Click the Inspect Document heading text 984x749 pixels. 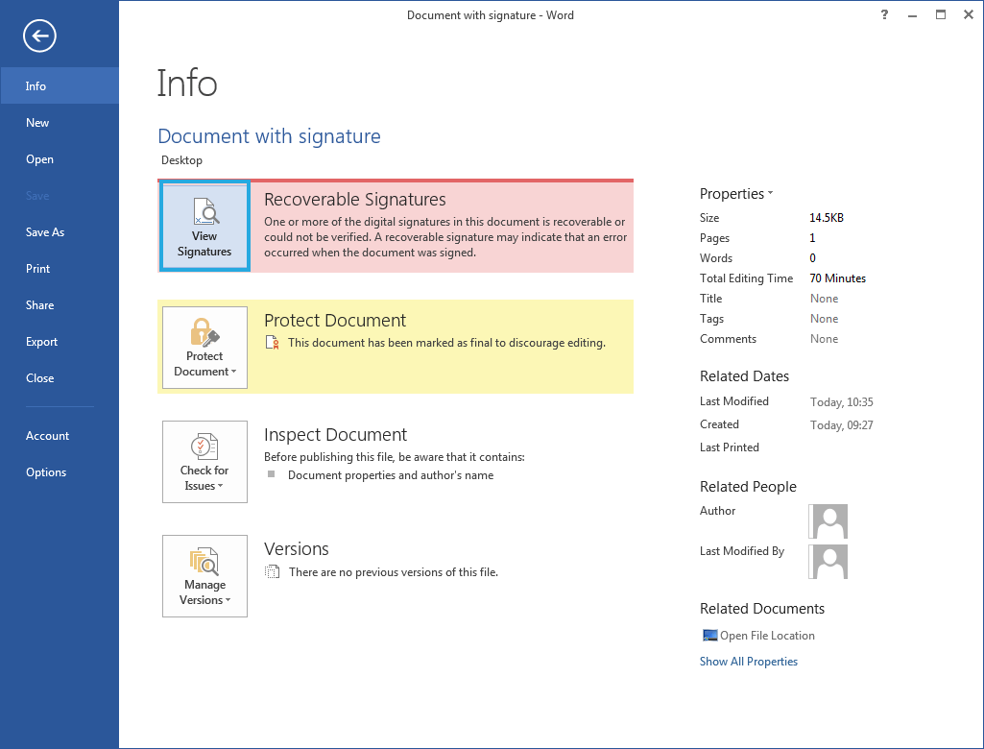[335, 434]
